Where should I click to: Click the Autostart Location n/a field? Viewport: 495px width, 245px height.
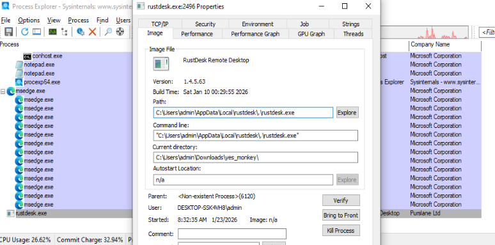point(243,180)
